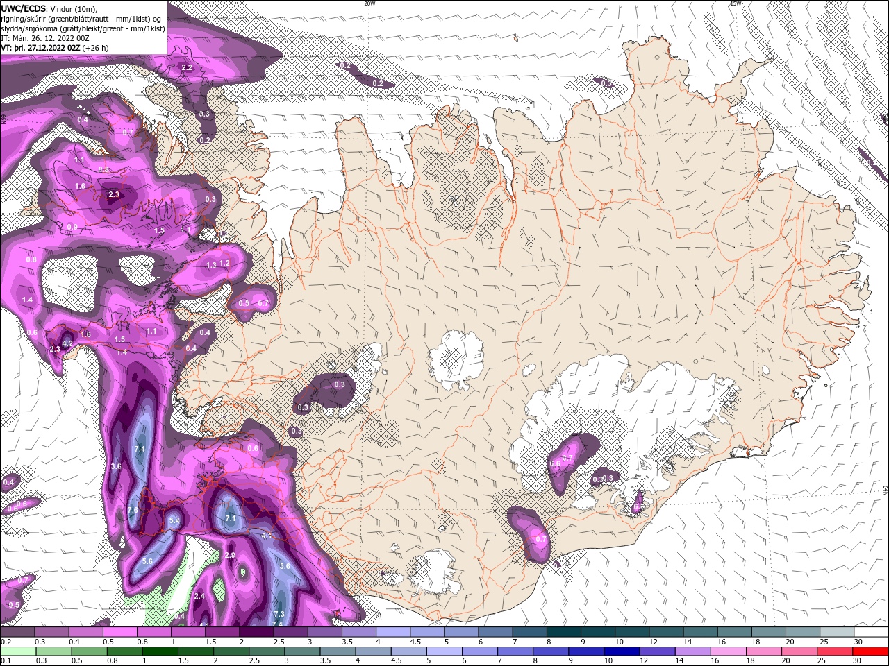Viewport: 889px width, 666px height.
Task: Click the 7.1 precipitation value on the map
Action: [x=231, y=518]
